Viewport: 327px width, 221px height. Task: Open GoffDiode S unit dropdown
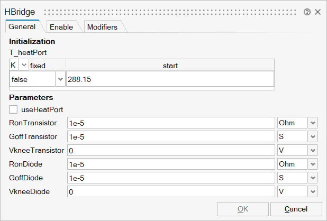313,178
